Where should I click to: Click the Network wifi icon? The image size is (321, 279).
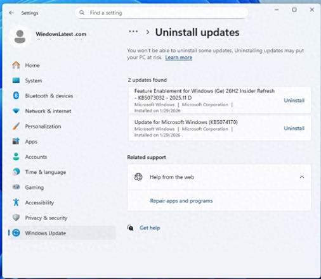click(x=16, y=111)
